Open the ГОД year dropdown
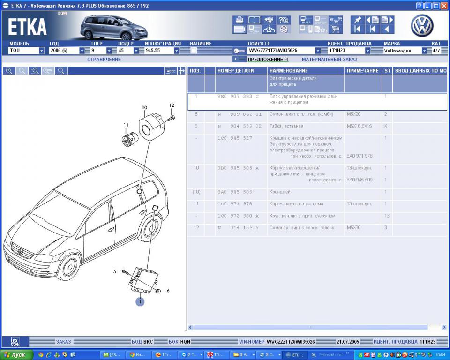The image size is (450, 360). click(x=82, y=51)
